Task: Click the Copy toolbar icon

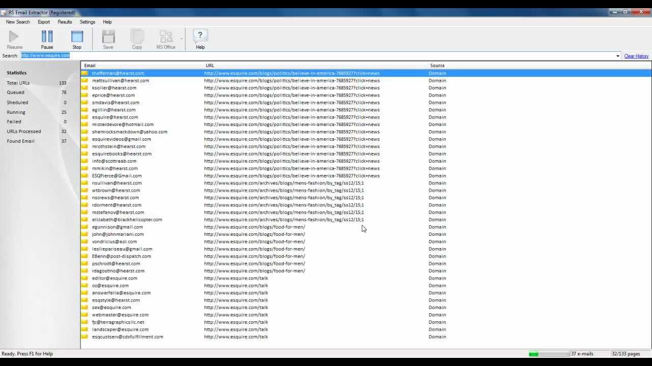Action: click(137, 40)
